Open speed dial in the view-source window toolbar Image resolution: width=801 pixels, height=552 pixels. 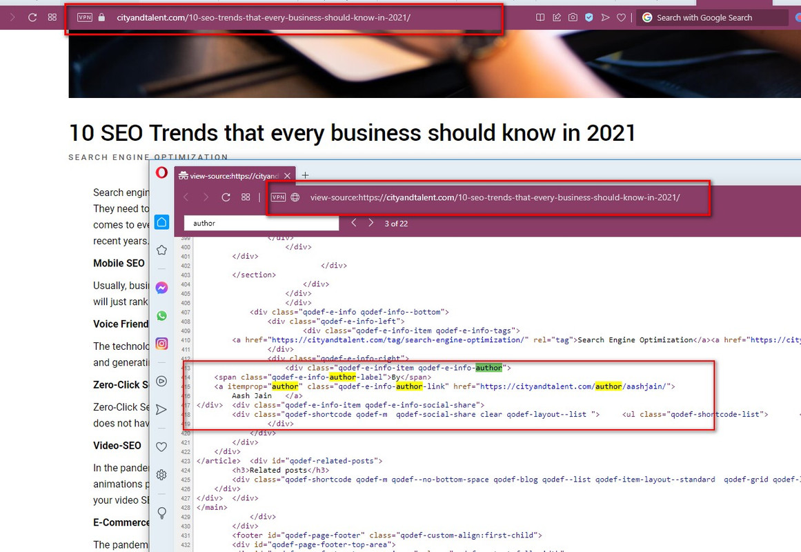(x=246, y=197)
